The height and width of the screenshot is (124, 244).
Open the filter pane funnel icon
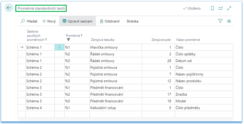coord(220,21)
